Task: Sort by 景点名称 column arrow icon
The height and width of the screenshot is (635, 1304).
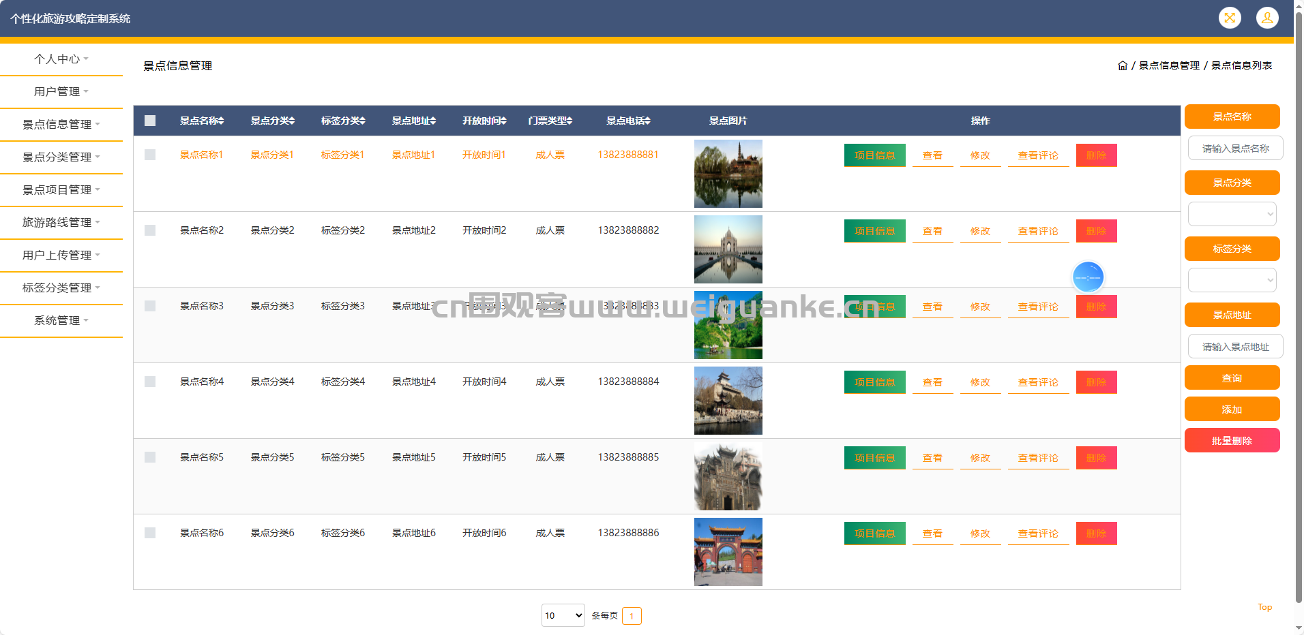Action: tap(221, 121)
